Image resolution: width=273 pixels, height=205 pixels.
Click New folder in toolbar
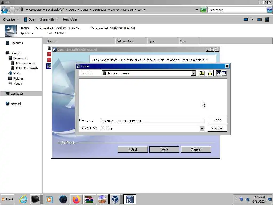(70, 19)
